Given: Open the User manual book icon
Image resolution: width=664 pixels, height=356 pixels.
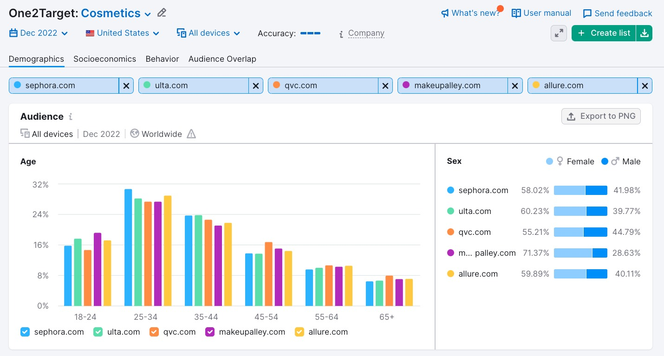Looking at the screenshot, I should click(x=516, y=13).
